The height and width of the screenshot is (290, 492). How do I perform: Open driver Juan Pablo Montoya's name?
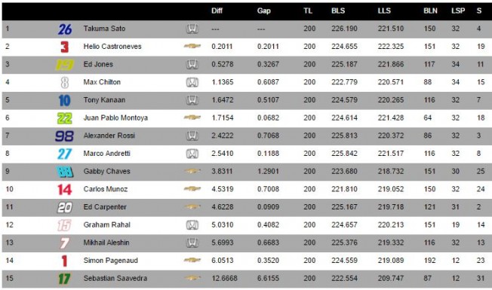click(x=115, y=118)
